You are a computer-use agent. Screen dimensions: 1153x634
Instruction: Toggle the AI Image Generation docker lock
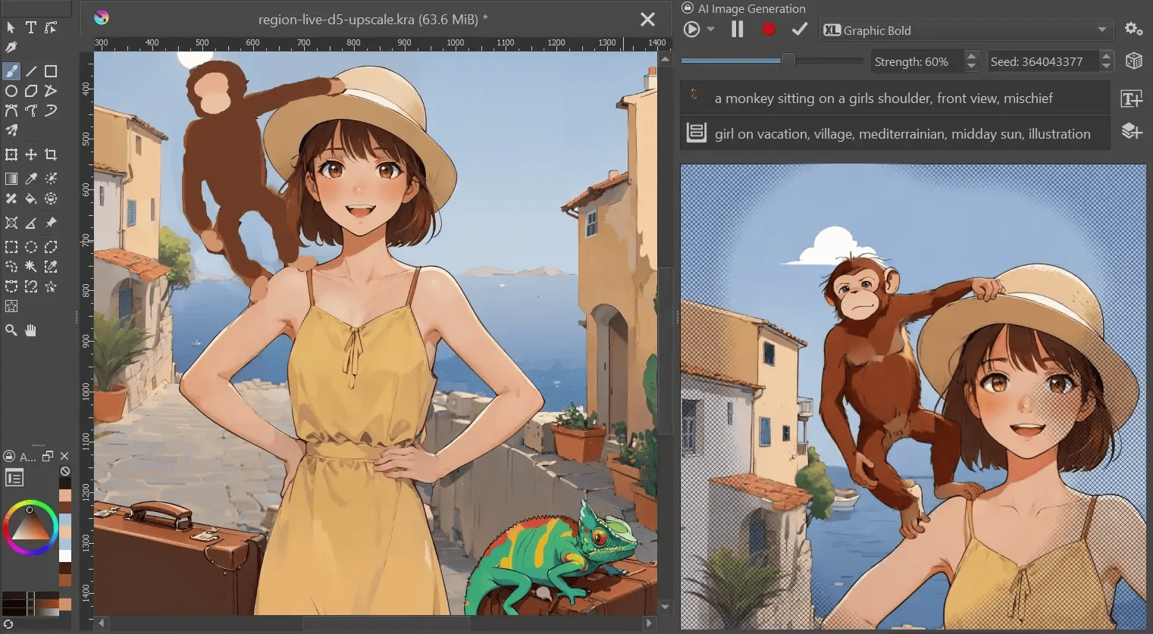[687, 8]
